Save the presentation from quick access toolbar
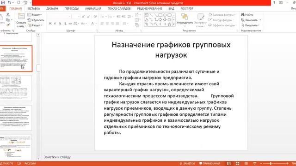The image size is (296, 166). pos(3,3)
